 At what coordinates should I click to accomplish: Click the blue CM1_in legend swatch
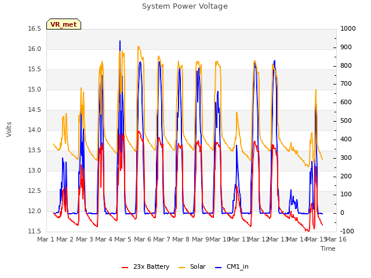tap(218, 268)
